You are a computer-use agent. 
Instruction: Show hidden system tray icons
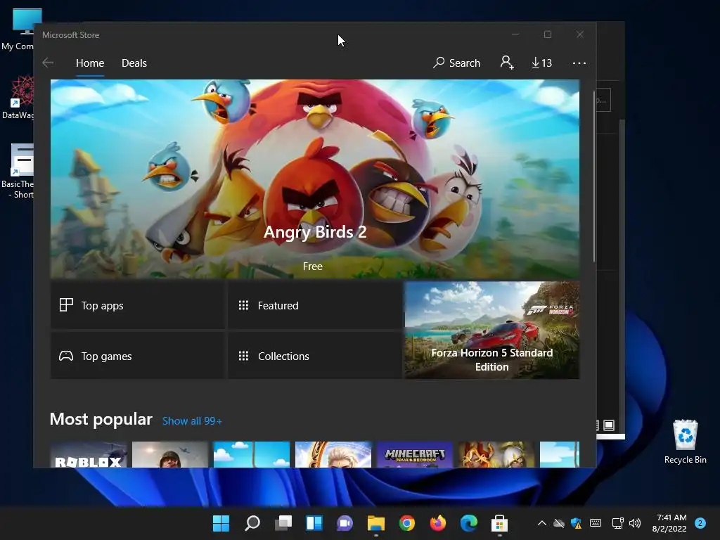coord(542,523)
